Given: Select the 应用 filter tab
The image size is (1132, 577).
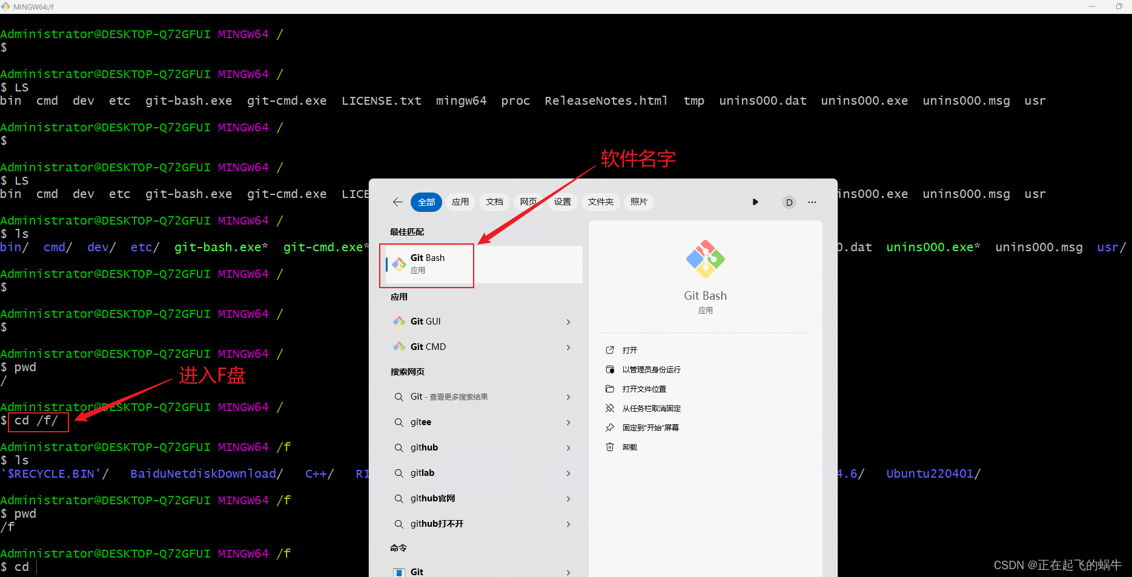Looking at the screenshot, I should point(460,202).
